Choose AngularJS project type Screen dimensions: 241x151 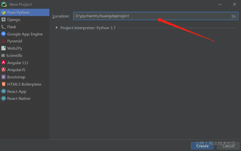click(16, 70)
